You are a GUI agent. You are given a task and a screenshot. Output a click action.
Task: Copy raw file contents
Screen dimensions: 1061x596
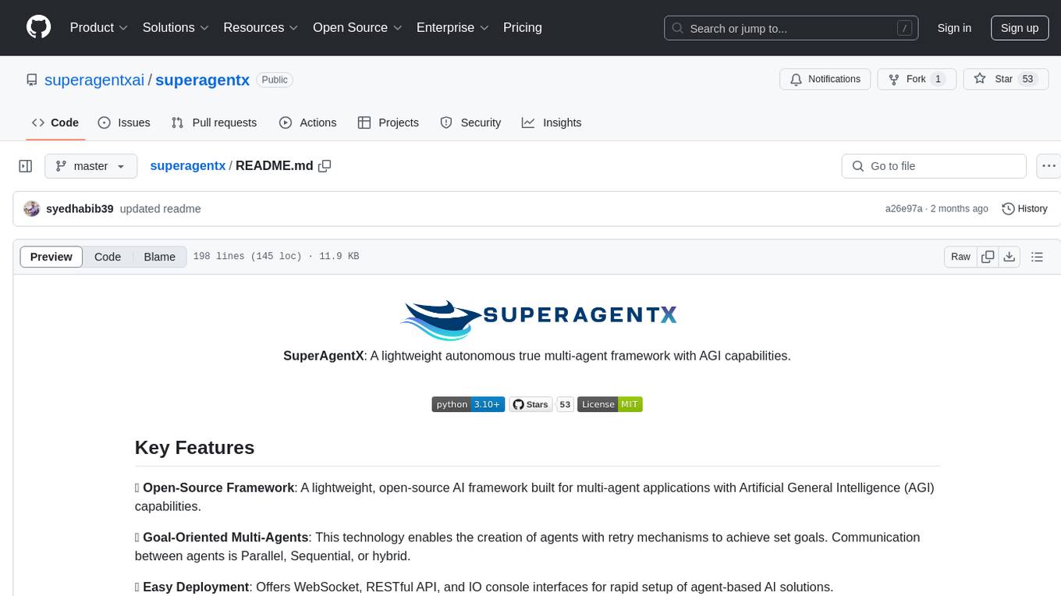(x=988, y=257)
